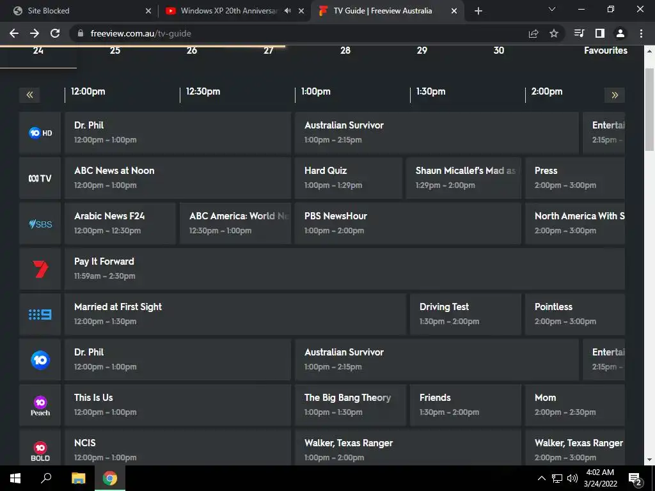The width and height of the screenshot is (655, 491).
Task: Open Pay It Forward listing
Action: pyautogui.click(x=345, y=269)
